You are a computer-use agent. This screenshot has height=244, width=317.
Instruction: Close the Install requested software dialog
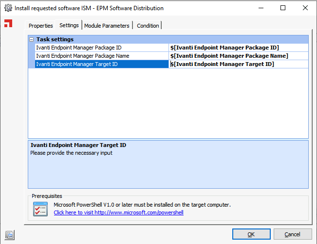click(305, 8)
